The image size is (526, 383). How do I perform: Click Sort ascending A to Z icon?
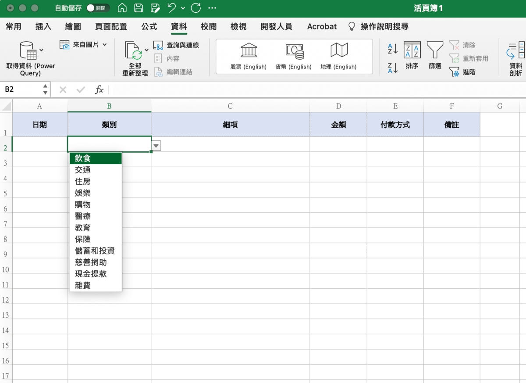392,49
